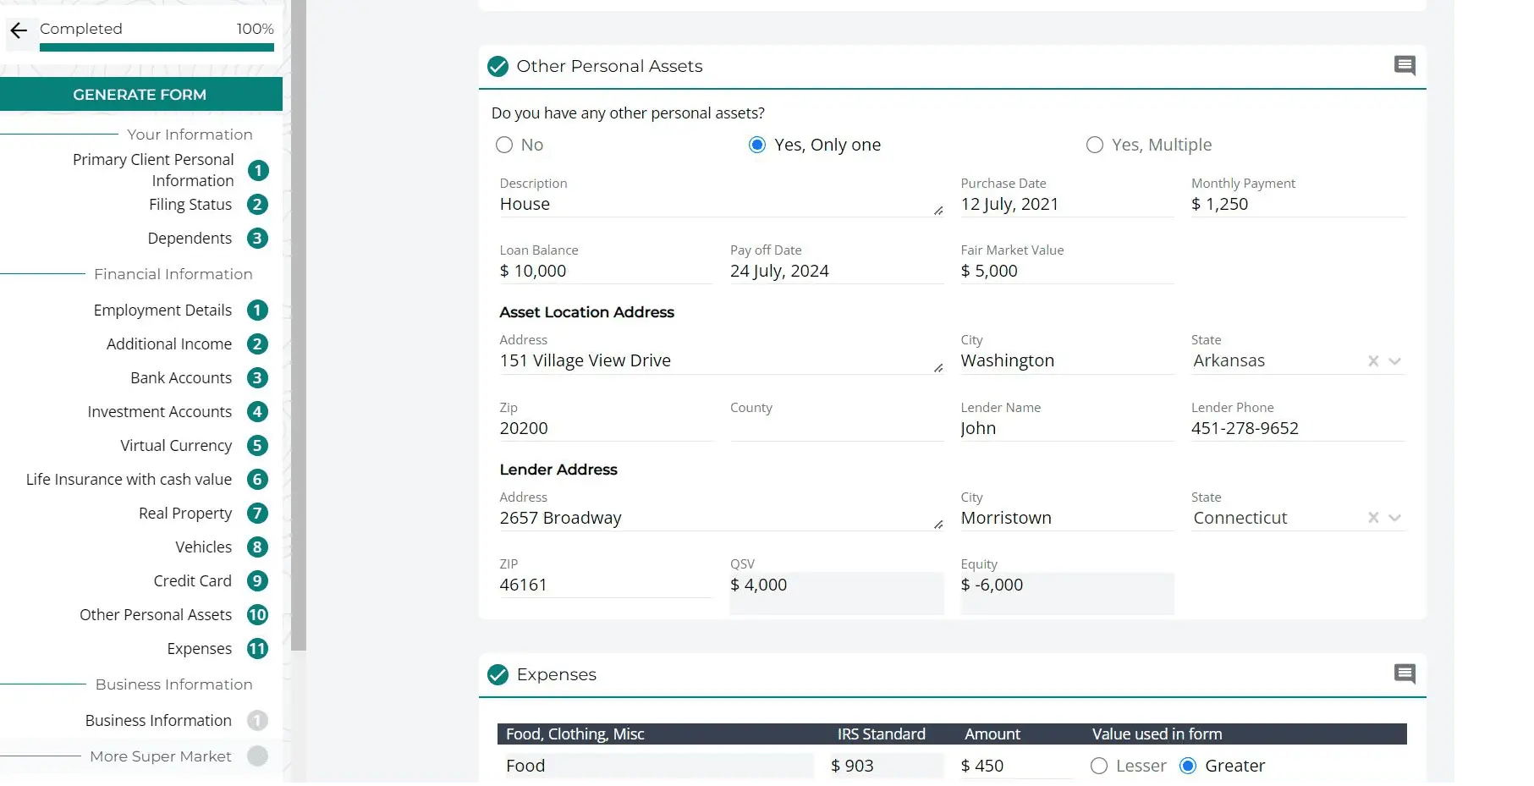The height and width of the screenshot is (786, 1534).
Task: Choose Greater value for Food
Action: pos(1188,766)
